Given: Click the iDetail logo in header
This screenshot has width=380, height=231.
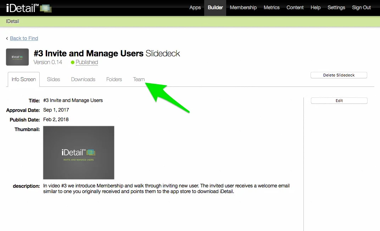Looking at the screenshot, I should pos(29,8).
